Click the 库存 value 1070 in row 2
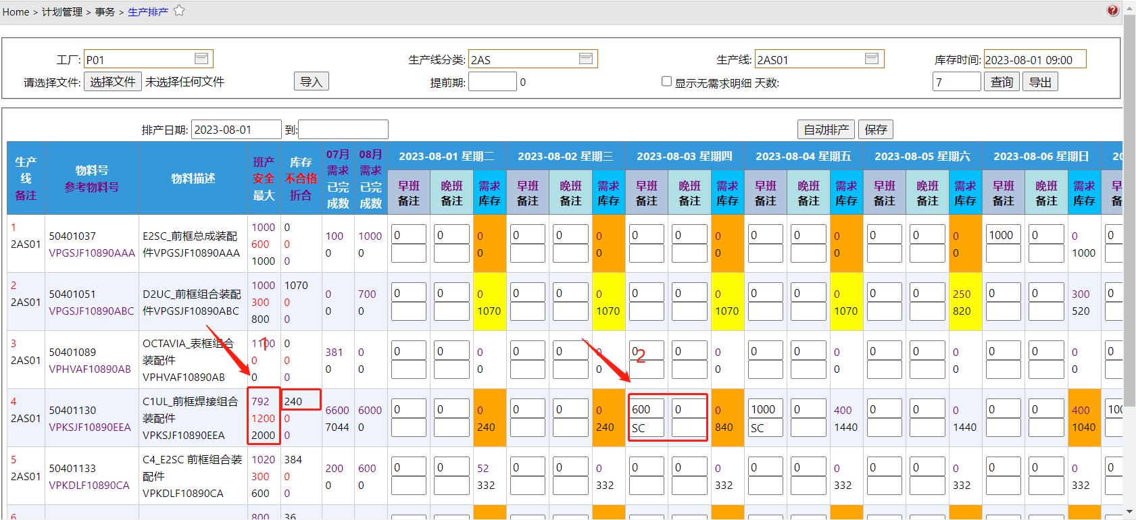Viewport: 1136px width, 520px height. click(x=296, y=285)
